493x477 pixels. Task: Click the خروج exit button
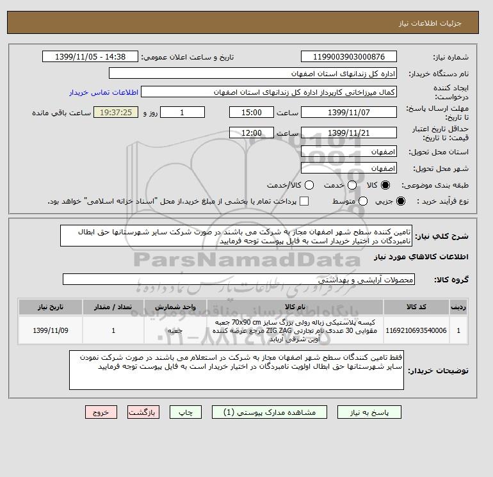101,412
